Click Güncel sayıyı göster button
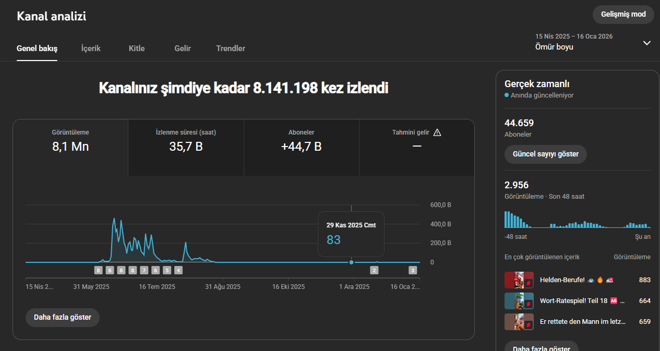 click(x=546, y=154)
